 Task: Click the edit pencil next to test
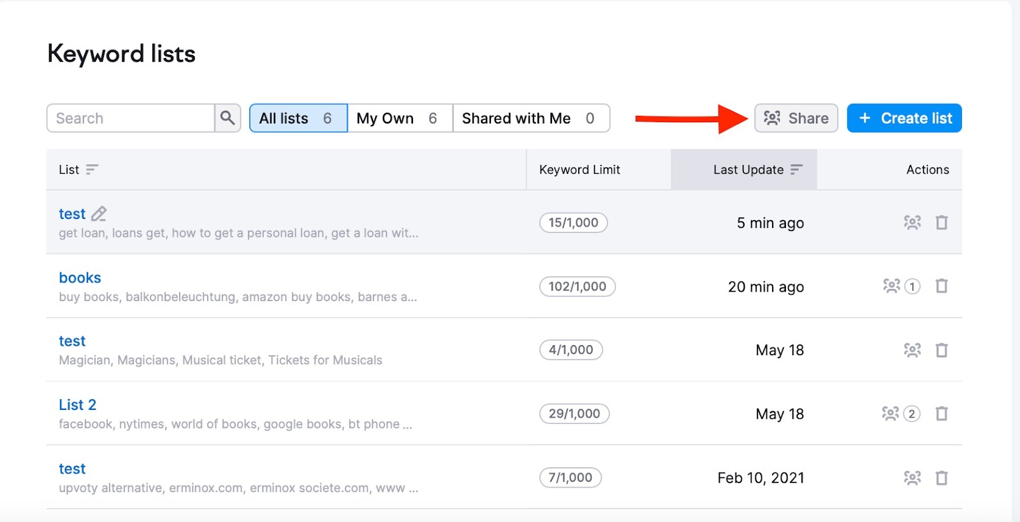pyautogui.click(x=99, y=214)
